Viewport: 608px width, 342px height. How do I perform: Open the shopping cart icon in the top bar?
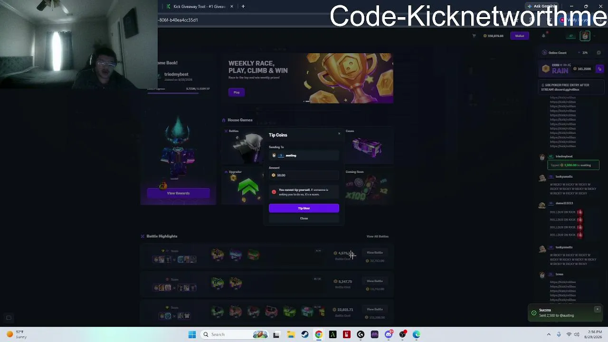coord(474,36)
